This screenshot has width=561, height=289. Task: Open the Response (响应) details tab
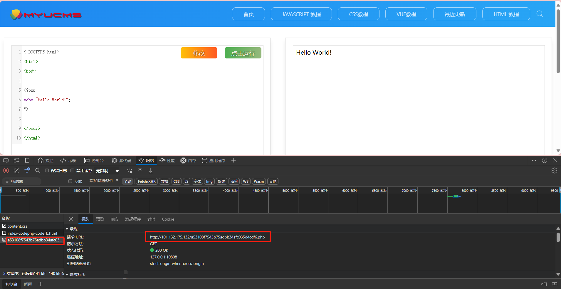[x=115, y=219]
